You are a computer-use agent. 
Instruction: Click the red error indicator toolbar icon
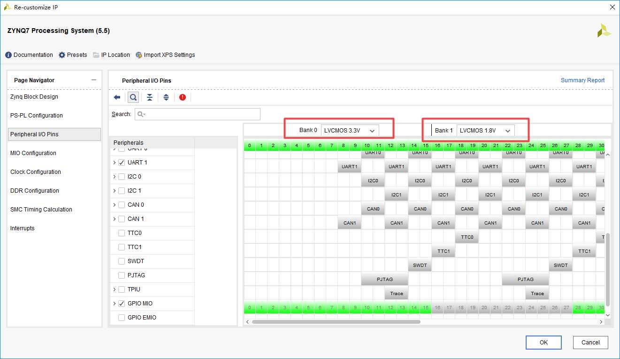(x=183, y=97)
